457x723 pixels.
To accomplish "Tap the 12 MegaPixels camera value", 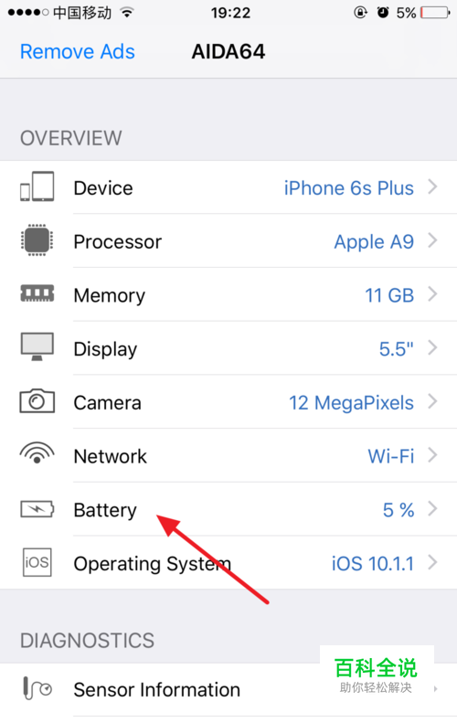I will pyautogui.click(x=351, y=403).
